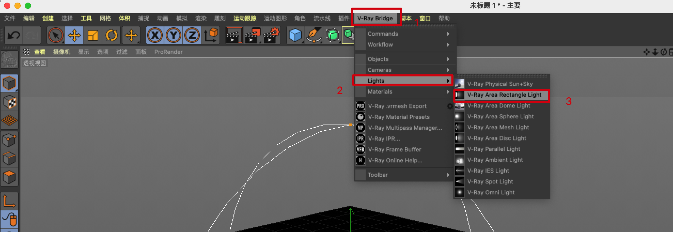673x232 pixels.
Task: Click viewport pan arrows icon
Action: pos(646,52)
